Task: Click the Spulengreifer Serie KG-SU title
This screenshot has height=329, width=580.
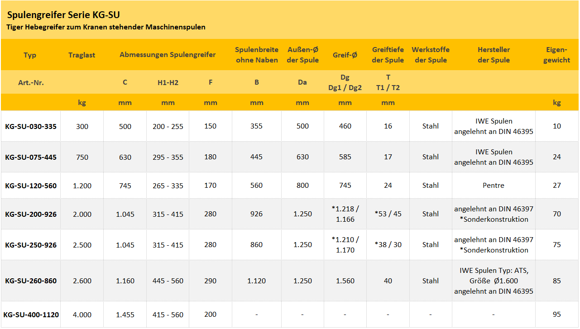Action: pyautogui.click(x=63, y=15)
